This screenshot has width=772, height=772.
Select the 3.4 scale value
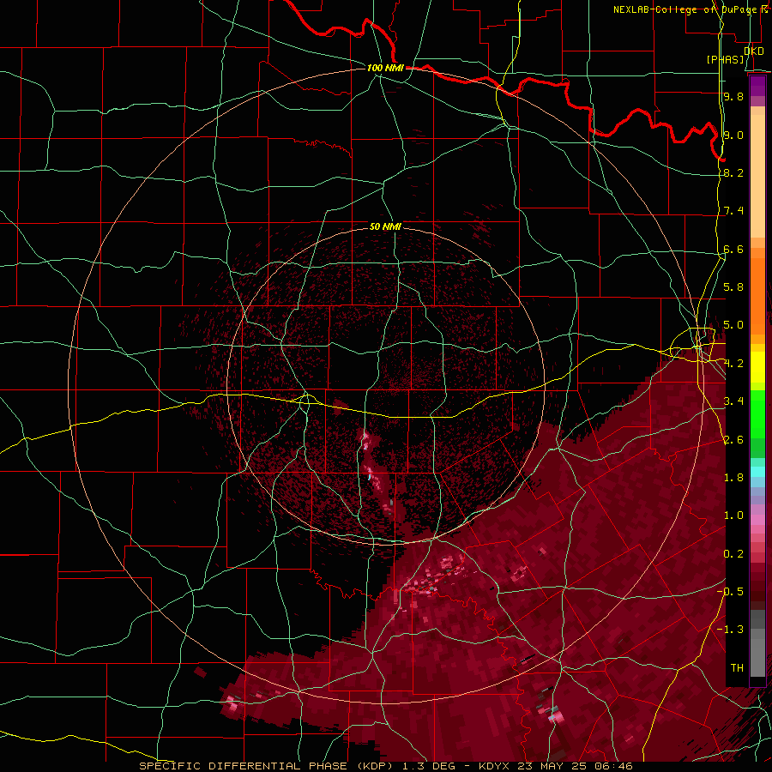[733, 401]
